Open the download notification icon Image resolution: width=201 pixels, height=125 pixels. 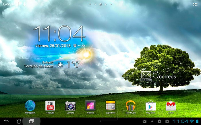click(x=152, y=121)
